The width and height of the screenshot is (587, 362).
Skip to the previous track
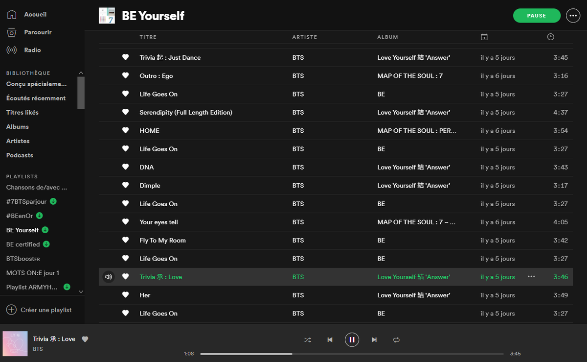(330, 339)
